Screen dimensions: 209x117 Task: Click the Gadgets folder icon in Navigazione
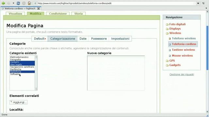click(x=167, y=65)
